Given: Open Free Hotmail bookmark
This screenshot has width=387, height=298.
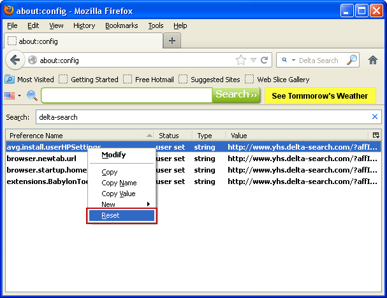Looking at the screenshot, I should coord(149,80).
